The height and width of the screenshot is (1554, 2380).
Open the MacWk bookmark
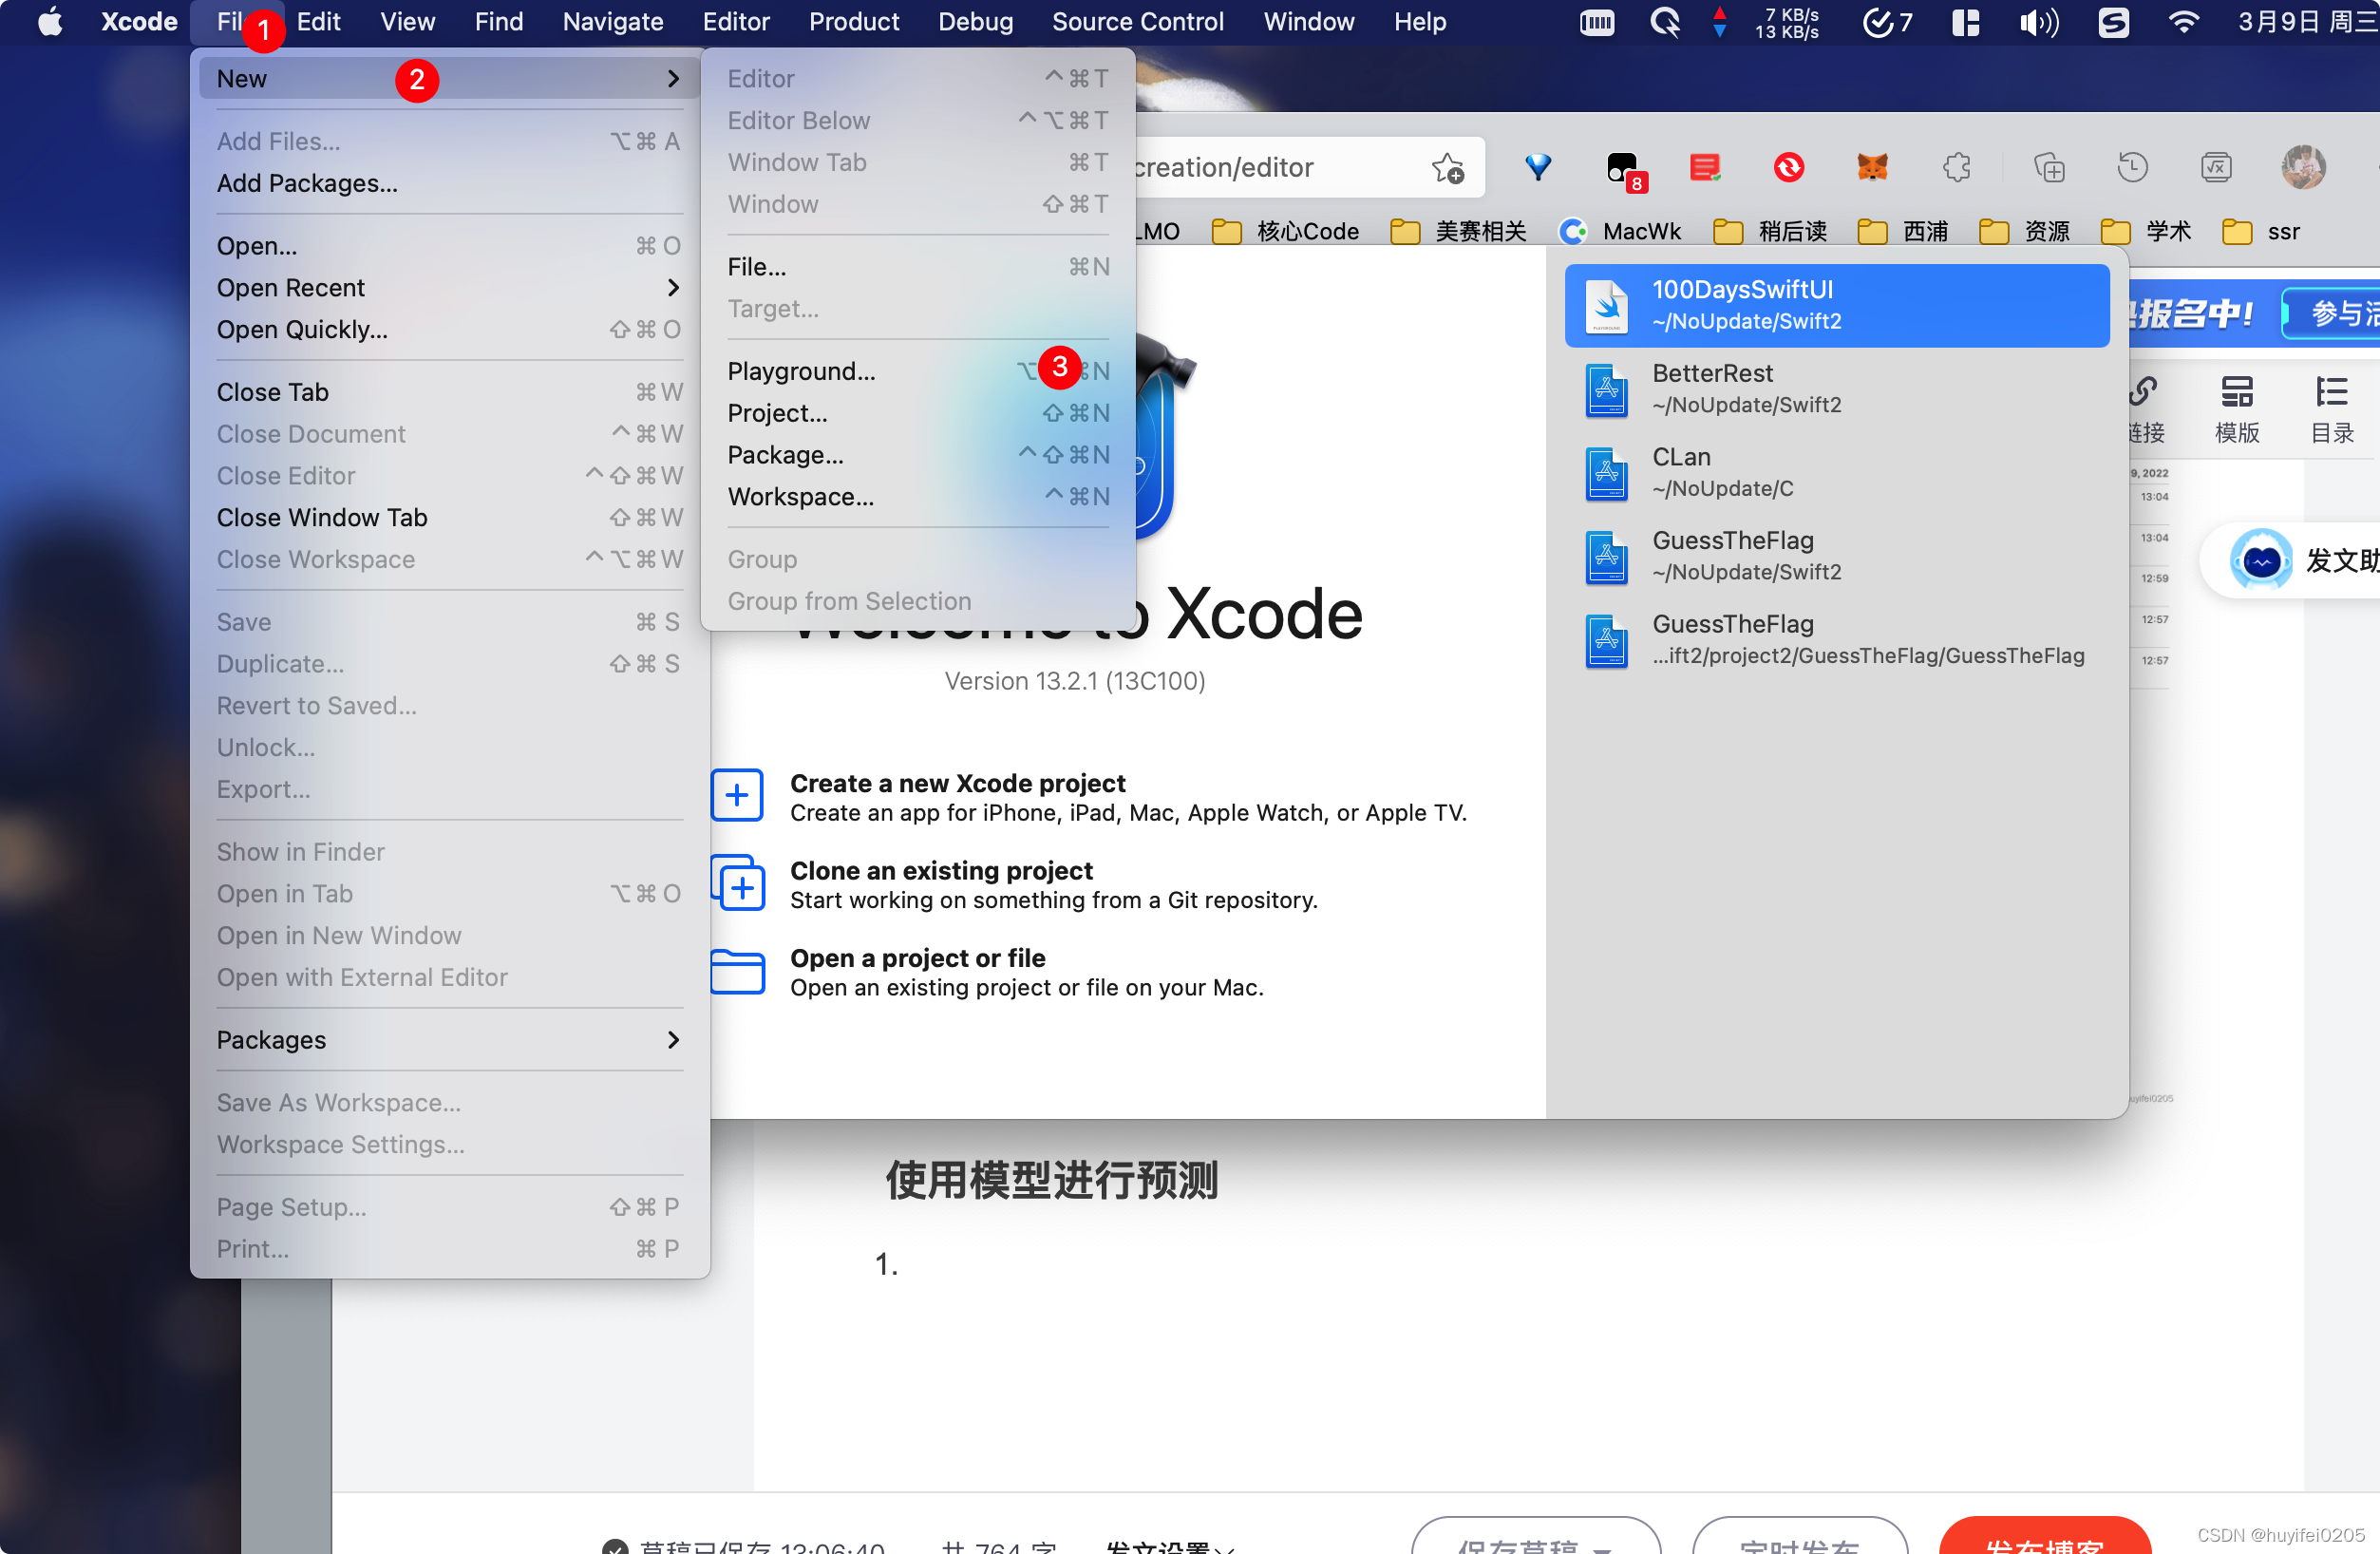[1620, 232]
